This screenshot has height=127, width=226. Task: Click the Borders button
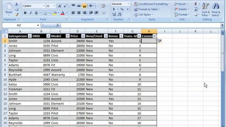[x=46, y=13]
